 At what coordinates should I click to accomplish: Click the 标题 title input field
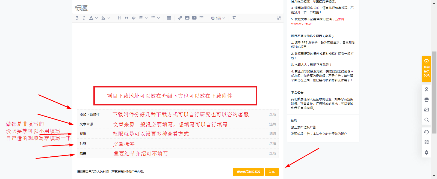click(178, 8)
